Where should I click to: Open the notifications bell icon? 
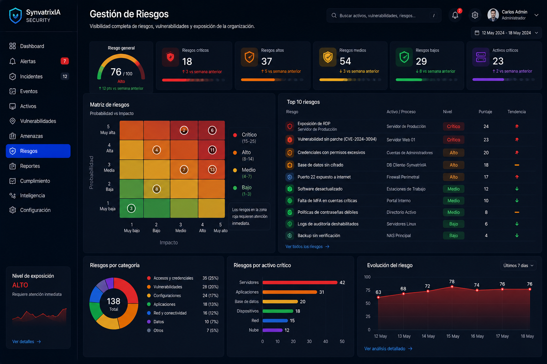coord(455,15)
